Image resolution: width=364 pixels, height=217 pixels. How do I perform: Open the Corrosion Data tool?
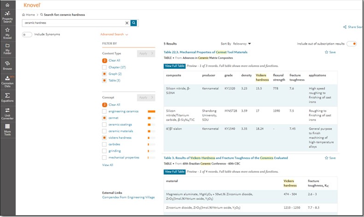7,81
